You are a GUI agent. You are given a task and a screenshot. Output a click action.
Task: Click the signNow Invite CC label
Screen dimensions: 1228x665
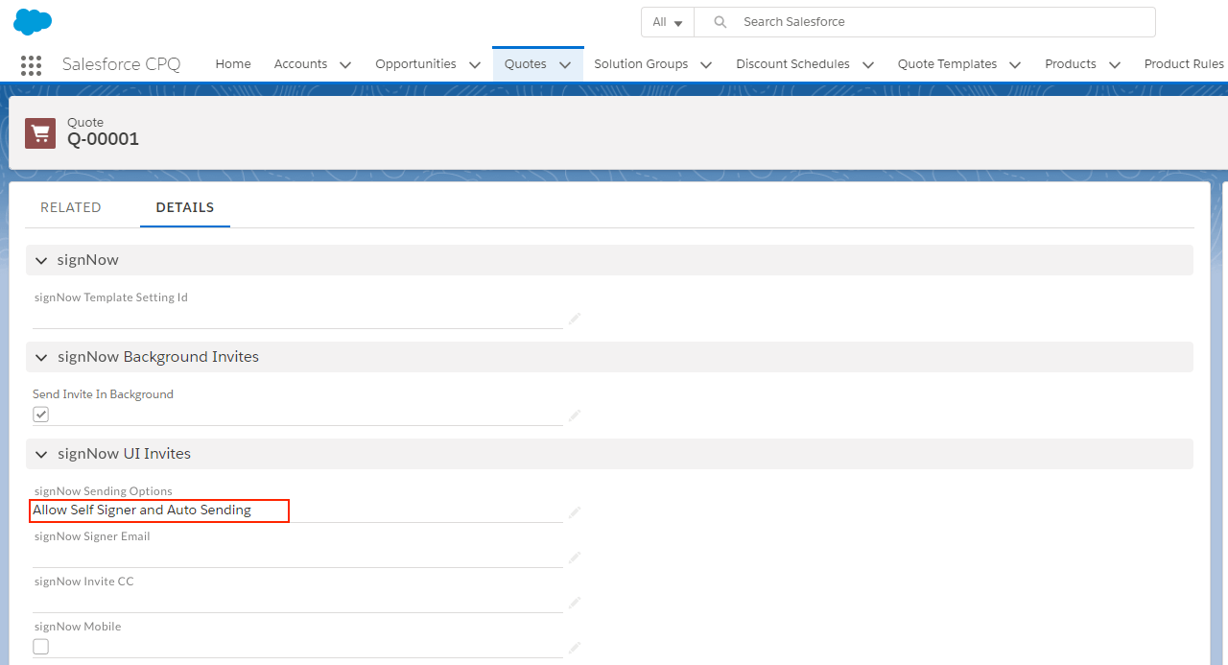coord(84,582)
